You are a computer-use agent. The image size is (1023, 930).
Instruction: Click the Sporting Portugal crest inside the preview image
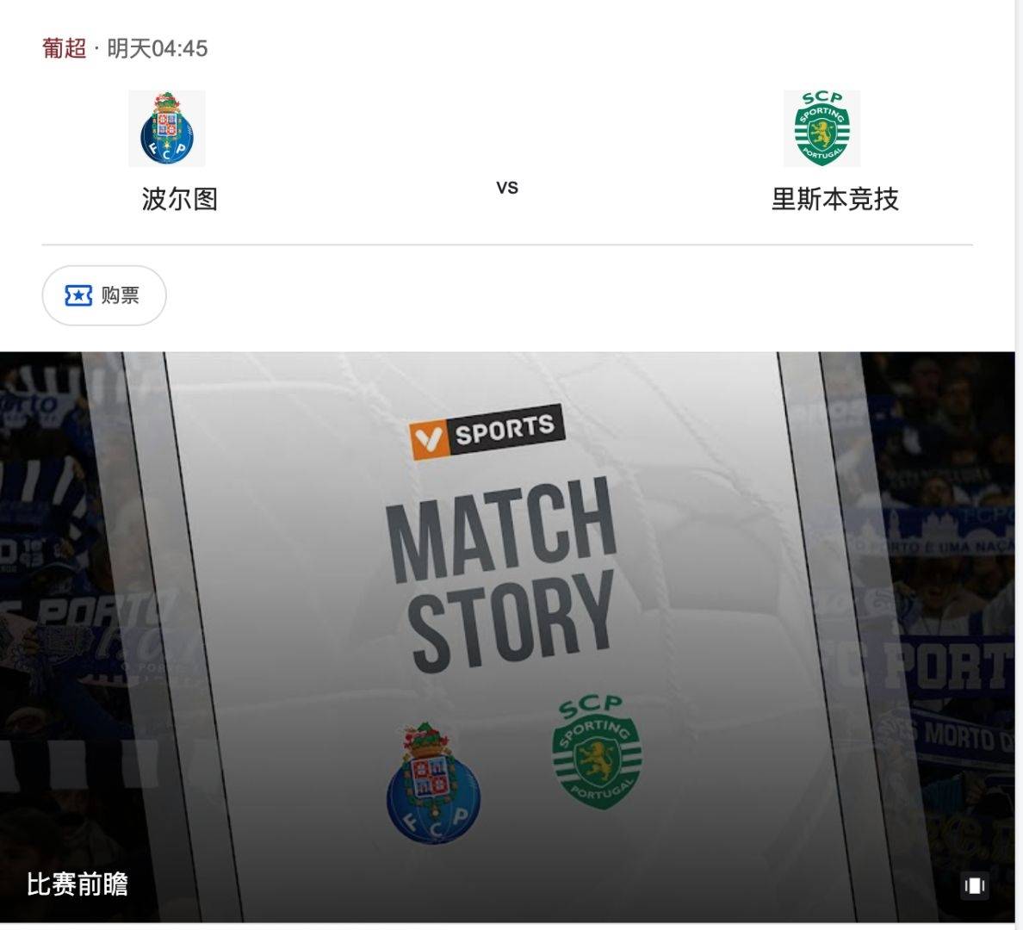pyautogui.click(x=597, y=753)
